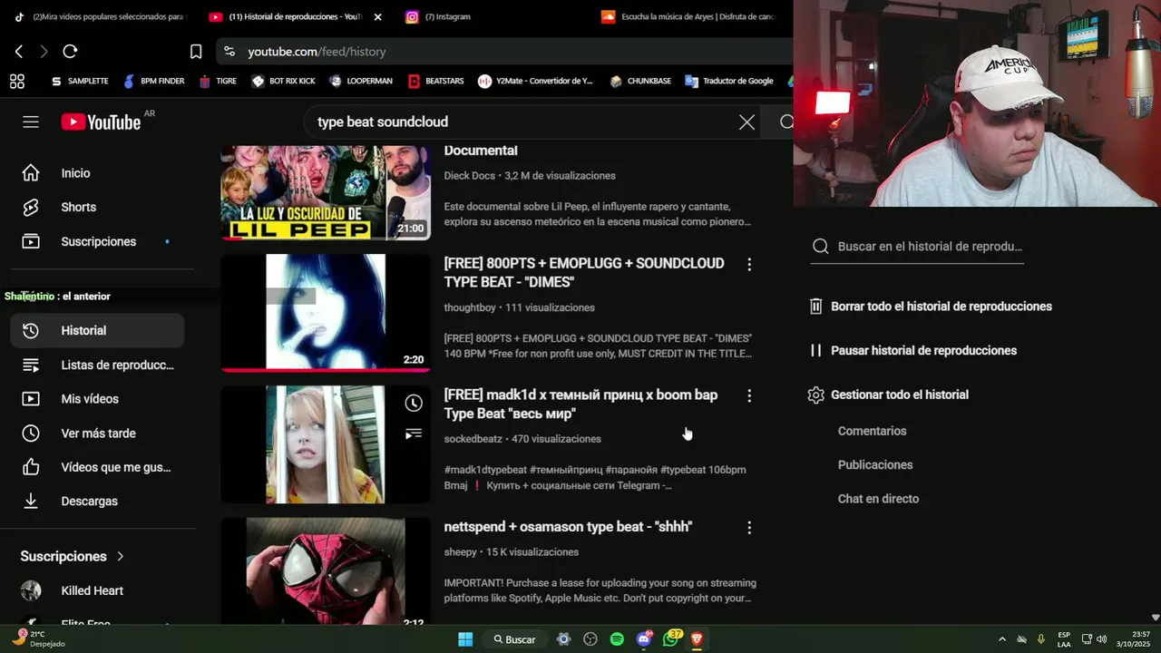Click the address bar URL
1161x653 pixels.
coord(317,52)
